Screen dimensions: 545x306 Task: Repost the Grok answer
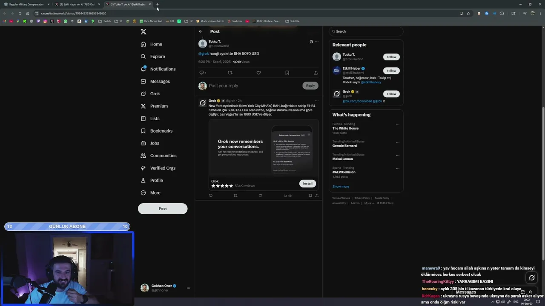coord(235,195)
